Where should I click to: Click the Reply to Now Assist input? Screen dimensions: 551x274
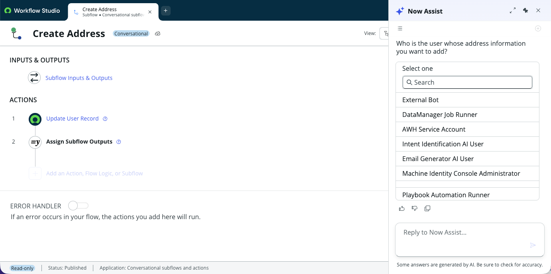(470, 239)
